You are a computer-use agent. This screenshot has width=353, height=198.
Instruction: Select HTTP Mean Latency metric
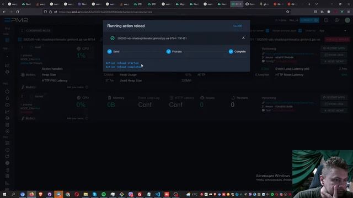(289, 75)
